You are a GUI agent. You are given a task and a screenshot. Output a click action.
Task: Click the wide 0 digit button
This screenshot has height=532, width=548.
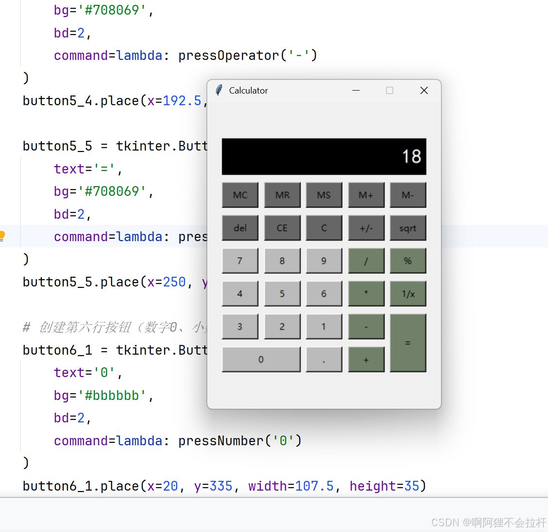261,360
